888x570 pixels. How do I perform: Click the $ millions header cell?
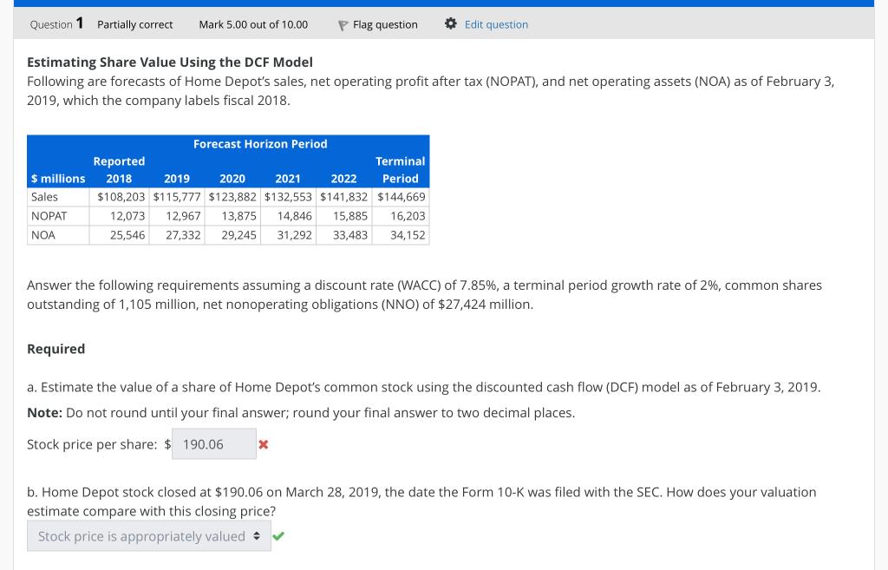pyautogui.click(x=58, y=179)
